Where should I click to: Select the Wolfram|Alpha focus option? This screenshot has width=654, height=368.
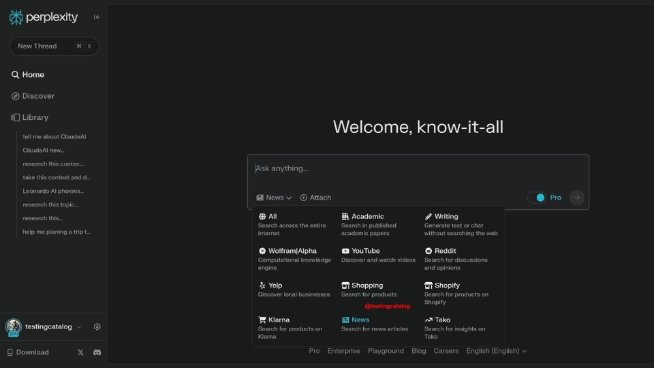(x=294, y=259)
